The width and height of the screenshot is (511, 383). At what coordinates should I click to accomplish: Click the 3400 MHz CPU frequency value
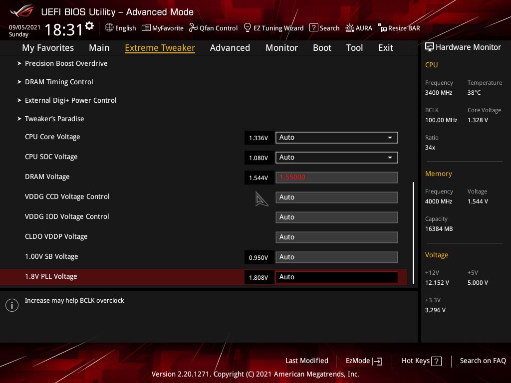tap(438, 92)
